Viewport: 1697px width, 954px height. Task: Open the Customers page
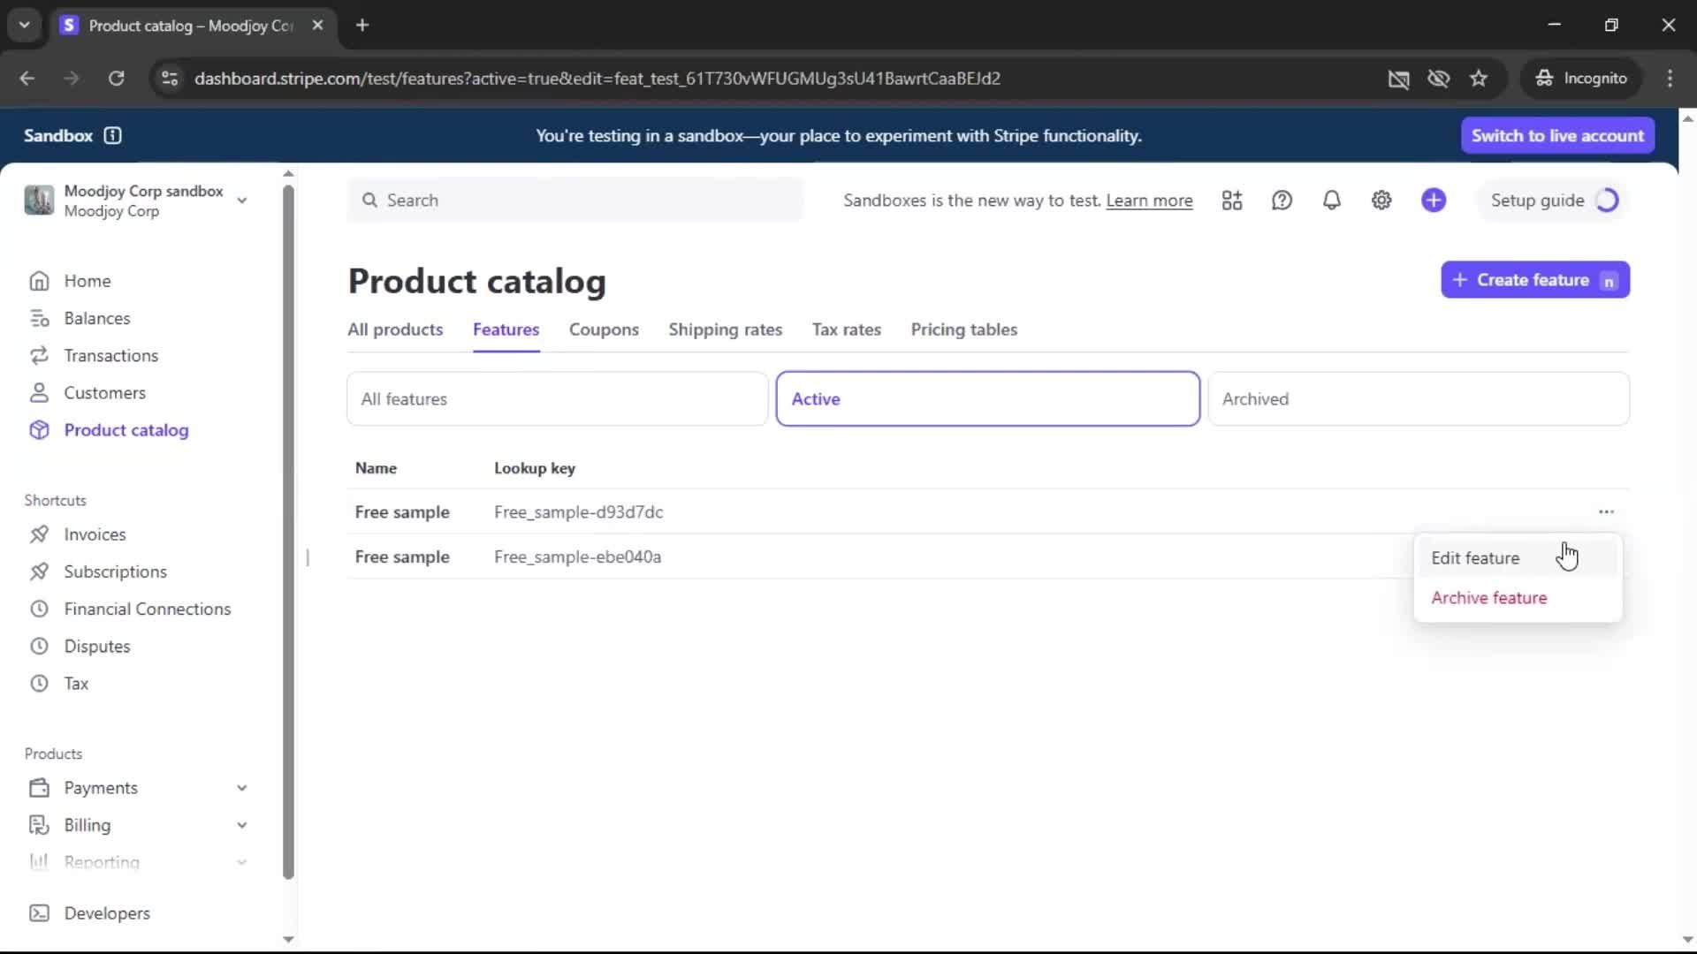tap(104, 393)
